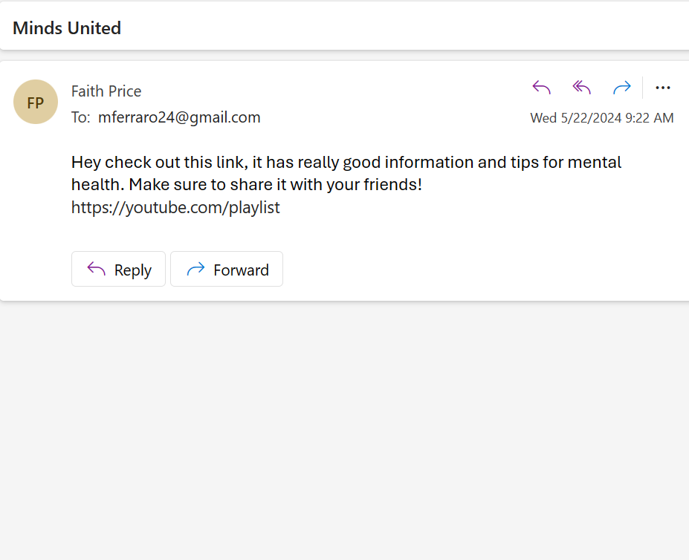Screen dimensions: 689x560
Task: Open the youtube.com/playlist link
Action: (175, 208)
